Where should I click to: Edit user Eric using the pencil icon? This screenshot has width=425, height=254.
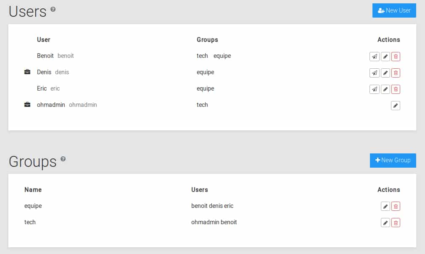pos(385,89)
